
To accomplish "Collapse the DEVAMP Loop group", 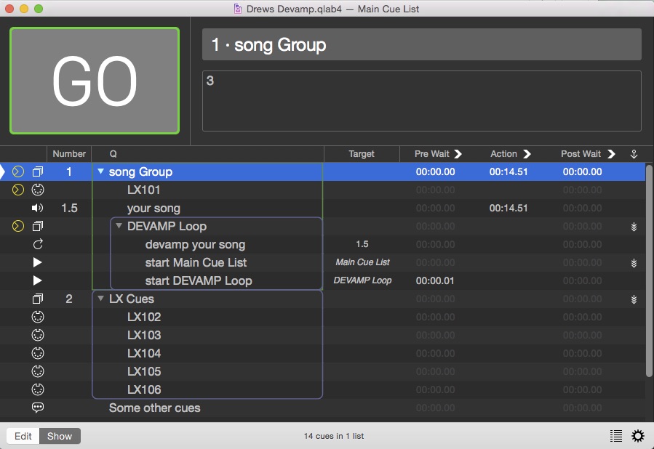I will pos(119,227).
